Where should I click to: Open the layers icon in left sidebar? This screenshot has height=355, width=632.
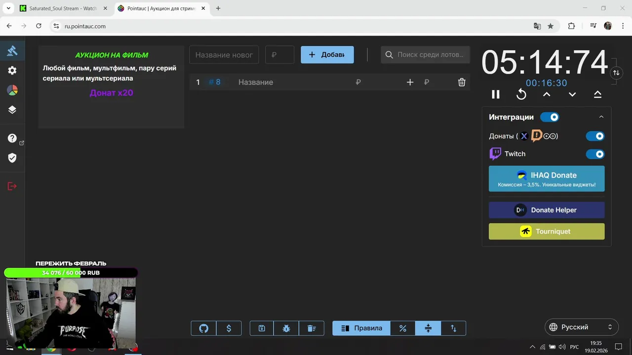point(12,110)
